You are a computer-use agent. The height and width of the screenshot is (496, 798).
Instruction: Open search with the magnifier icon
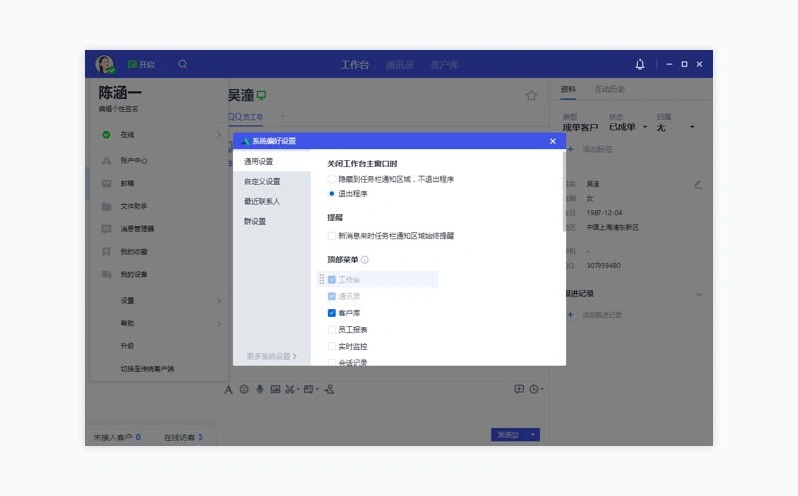pyautogui.click(x=183, y=64)
